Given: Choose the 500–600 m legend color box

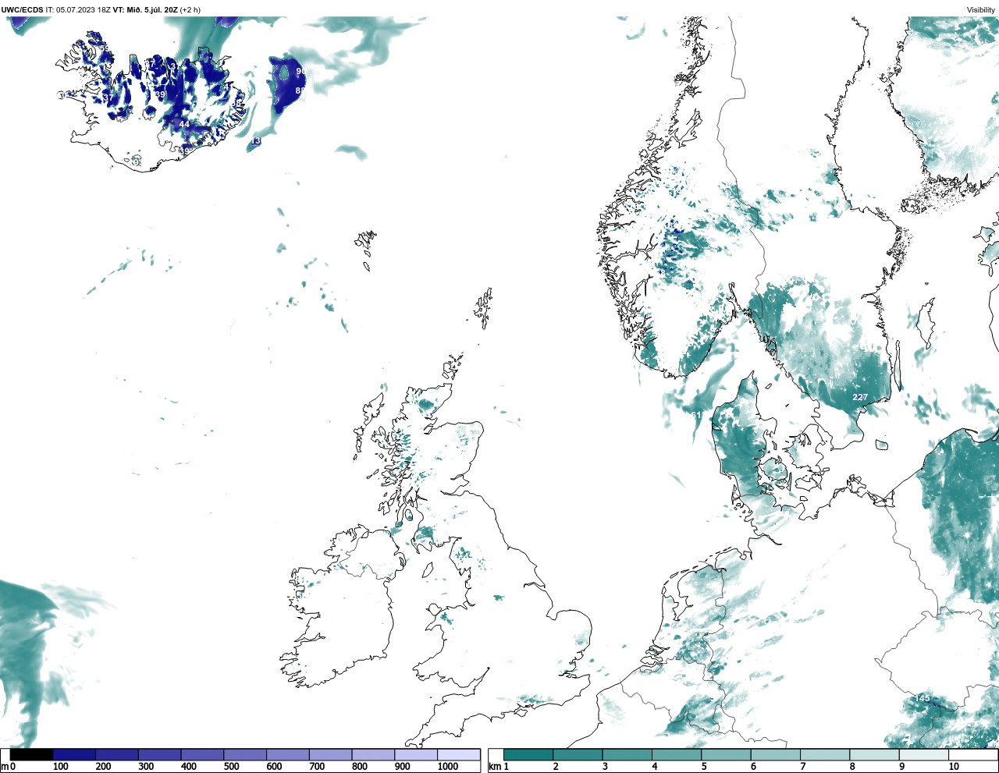Looking at the screenshot, I should tap(245, 754).
